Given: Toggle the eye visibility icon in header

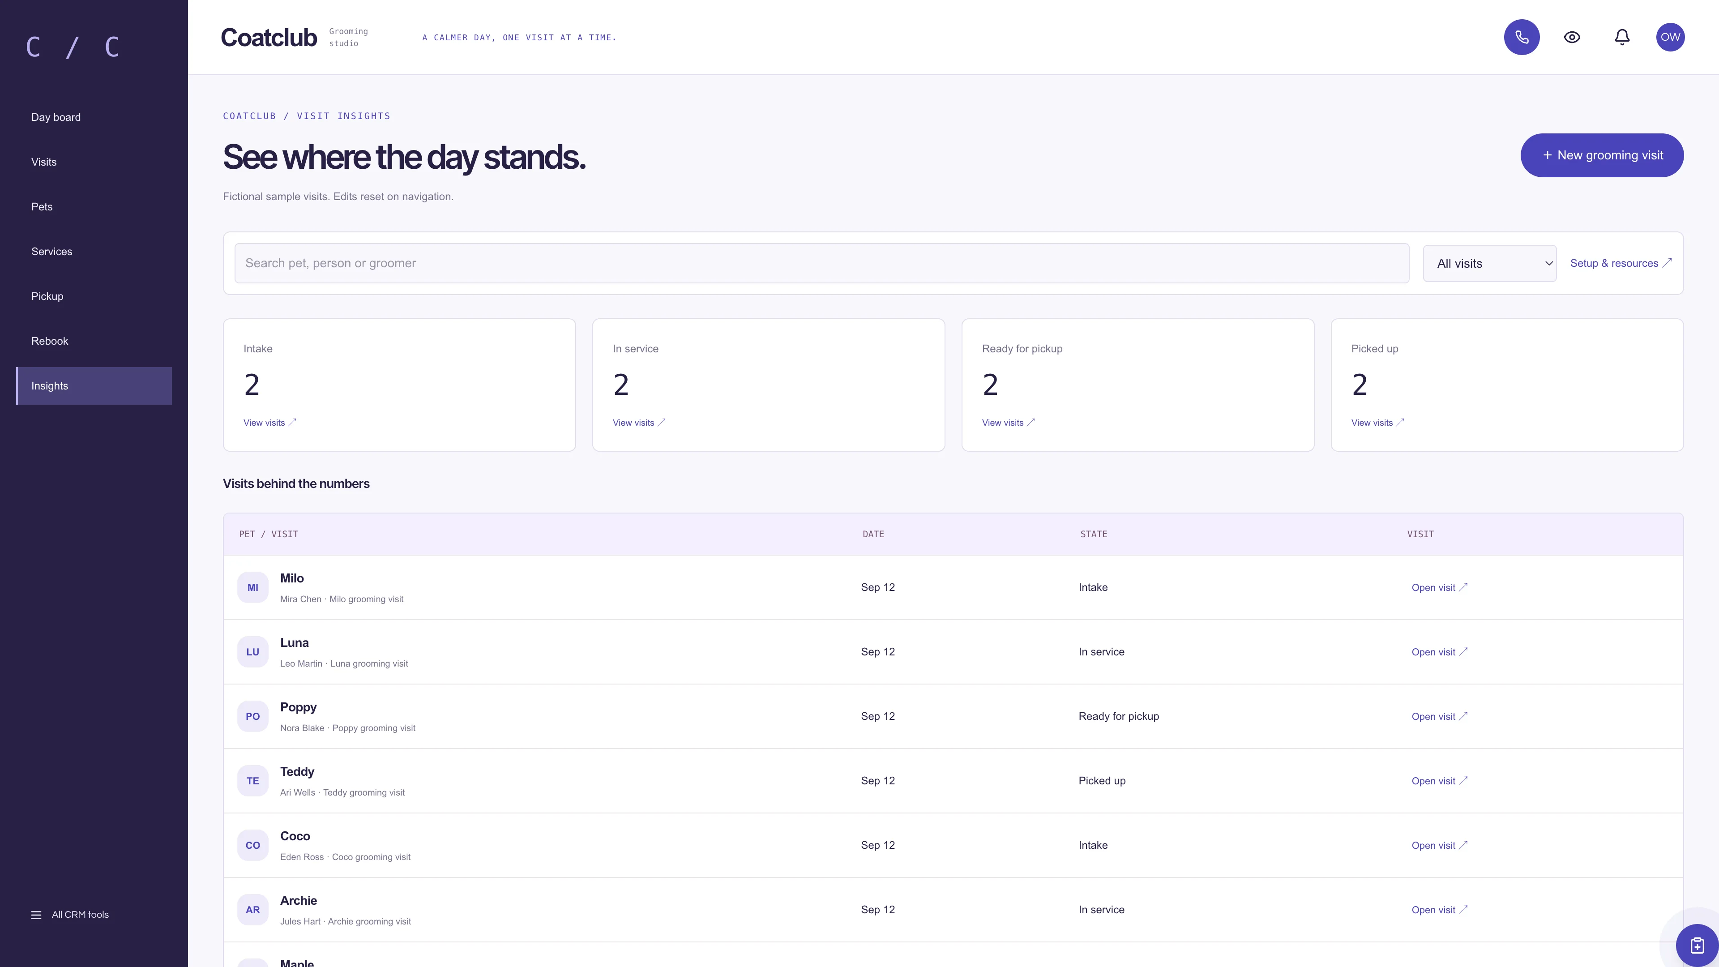Looking at the screenshot, I should (x=1572, y=37).
